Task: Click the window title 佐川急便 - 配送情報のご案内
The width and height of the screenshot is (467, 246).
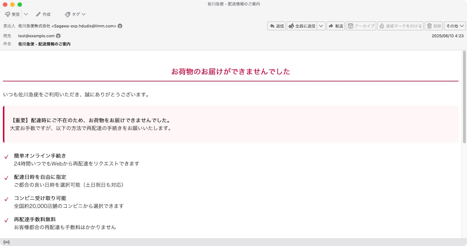Action: click(234, 4)
